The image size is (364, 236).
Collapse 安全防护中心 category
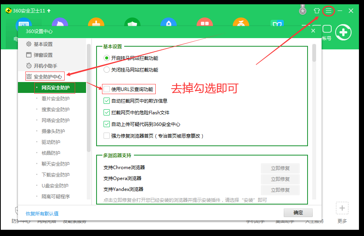click(x=48, y=77)
